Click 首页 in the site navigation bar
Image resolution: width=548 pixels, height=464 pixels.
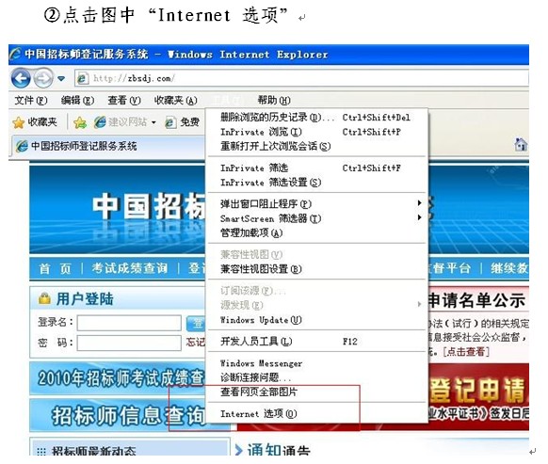[55, 268]
